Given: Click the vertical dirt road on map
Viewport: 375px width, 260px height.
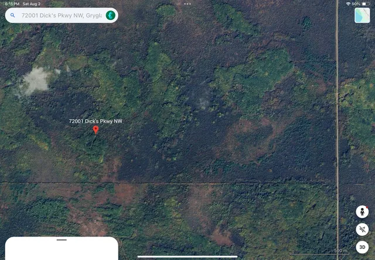Looking at the screenshot, I should [x=337, y=130].
